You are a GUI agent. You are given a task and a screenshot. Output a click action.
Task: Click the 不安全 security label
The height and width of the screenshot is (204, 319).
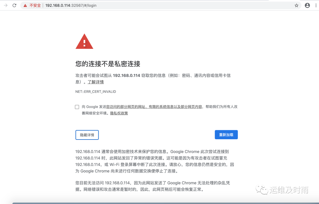[35, 6]
